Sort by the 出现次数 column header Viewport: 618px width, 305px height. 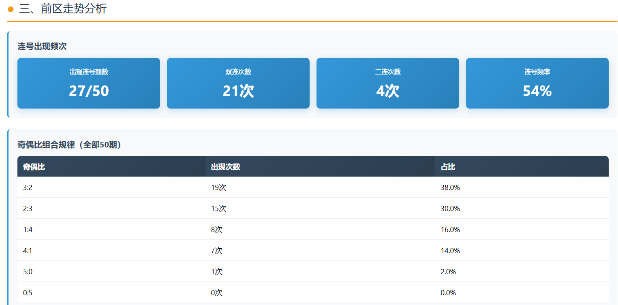pos(226,166)
